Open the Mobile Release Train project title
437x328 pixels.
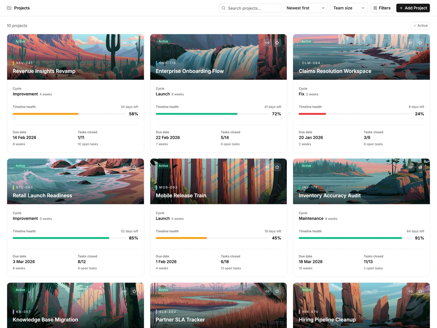181,195
